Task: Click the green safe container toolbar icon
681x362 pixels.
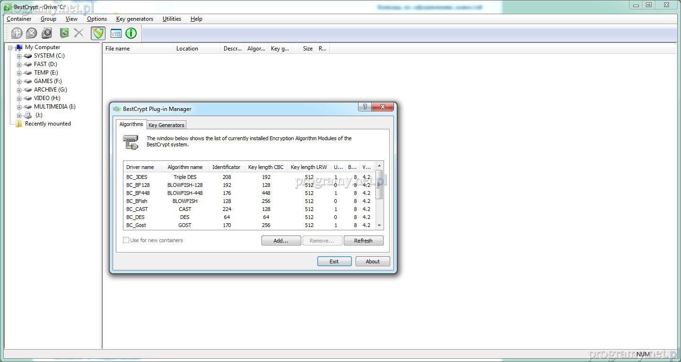Action: pyautogui.click(x=64, y=33)
